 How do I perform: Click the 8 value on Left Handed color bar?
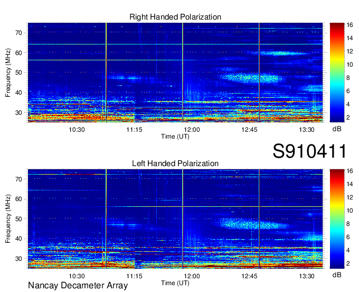click(348, 224)
